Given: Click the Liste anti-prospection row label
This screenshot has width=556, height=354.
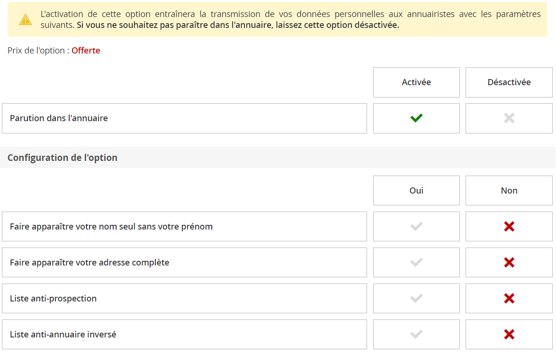Looking at the screenshot, I should click(53, 299).
